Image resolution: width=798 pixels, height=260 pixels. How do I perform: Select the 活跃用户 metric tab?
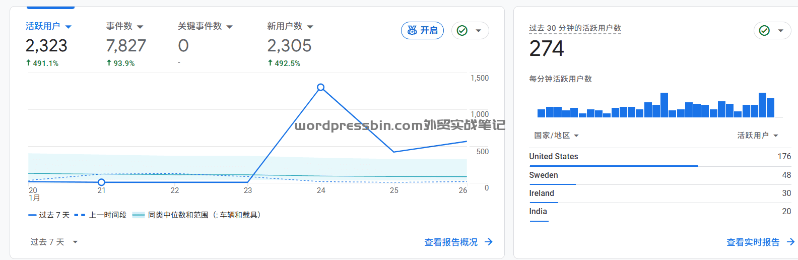pos(48,26)
